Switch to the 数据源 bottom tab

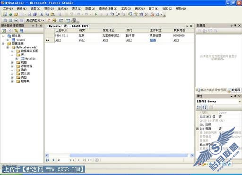pos(234,90)
